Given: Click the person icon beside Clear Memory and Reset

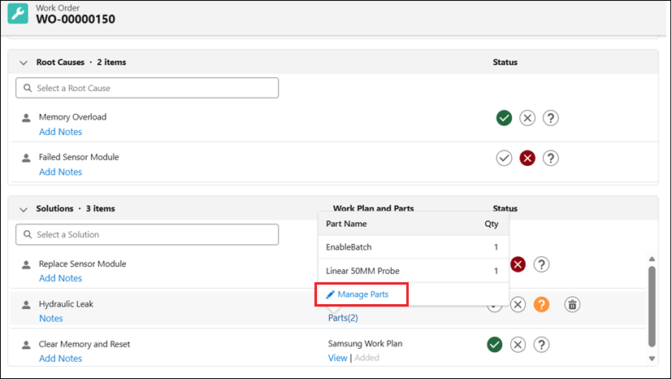Looking at the screenshot, I should coord(26,345).
